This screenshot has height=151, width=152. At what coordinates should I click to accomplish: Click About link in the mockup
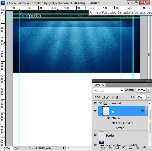tap(80, 16)
